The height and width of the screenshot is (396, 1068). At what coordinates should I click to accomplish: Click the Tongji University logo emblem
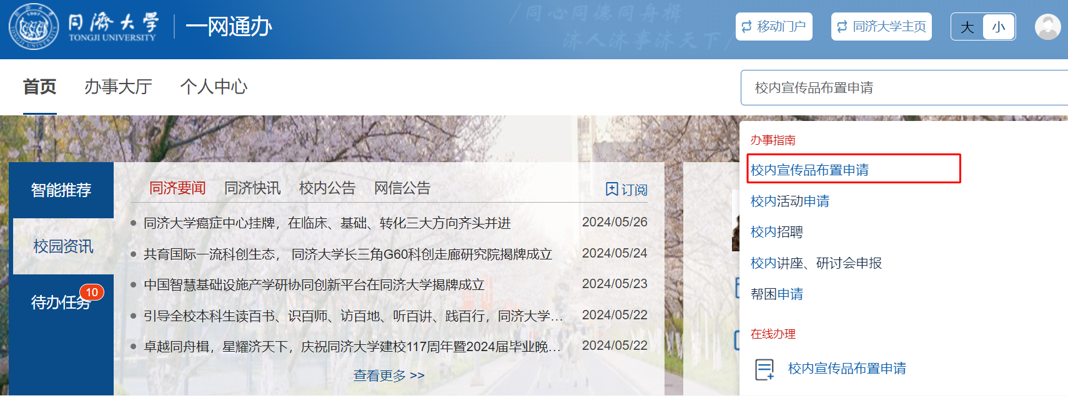[x=34, y=27]
